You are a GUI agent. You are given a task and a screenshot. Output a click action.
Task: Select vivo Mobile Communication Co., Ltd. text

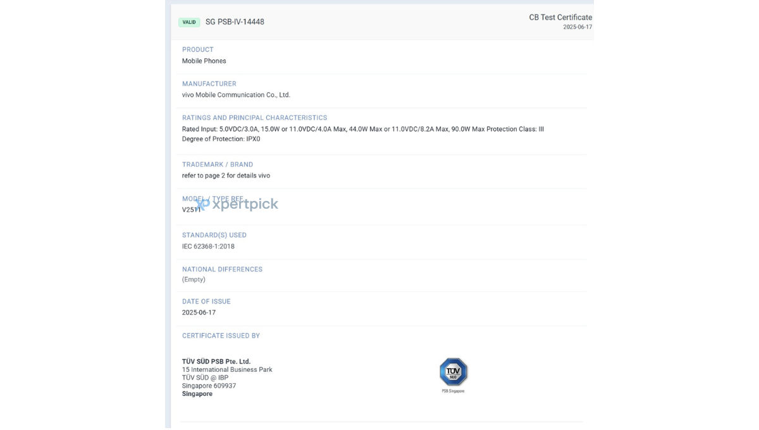point(236,95)
